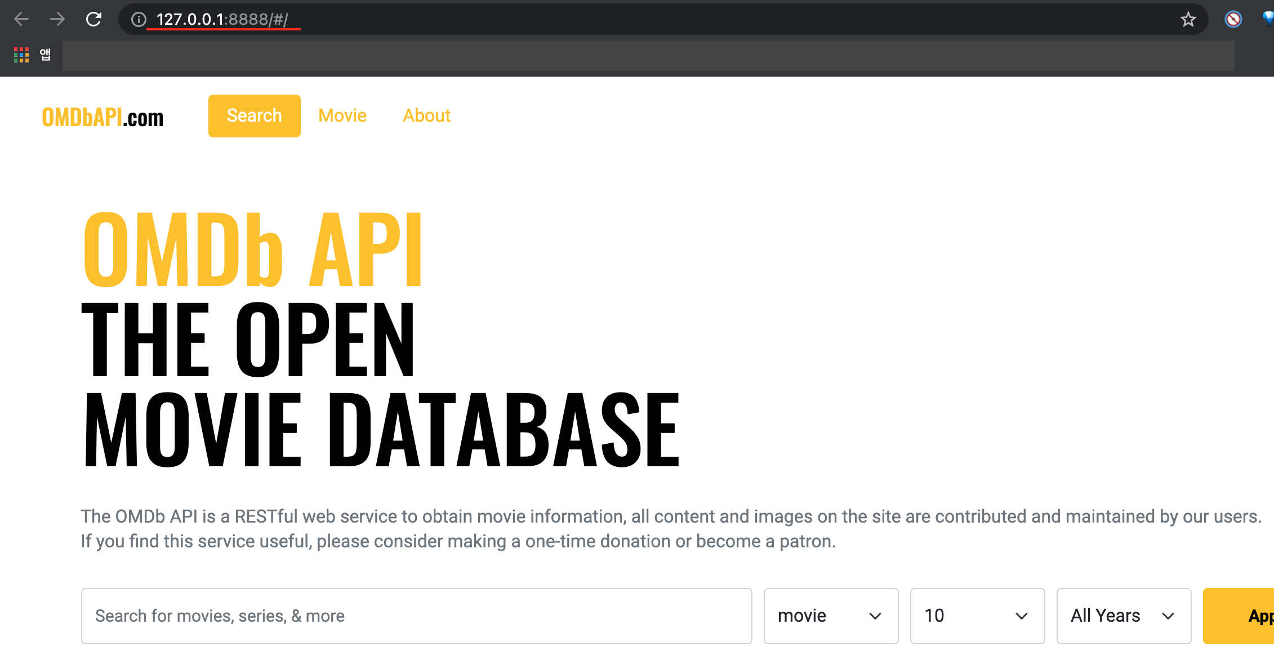
Task: Reload the current page
Action: coord(93,19)
